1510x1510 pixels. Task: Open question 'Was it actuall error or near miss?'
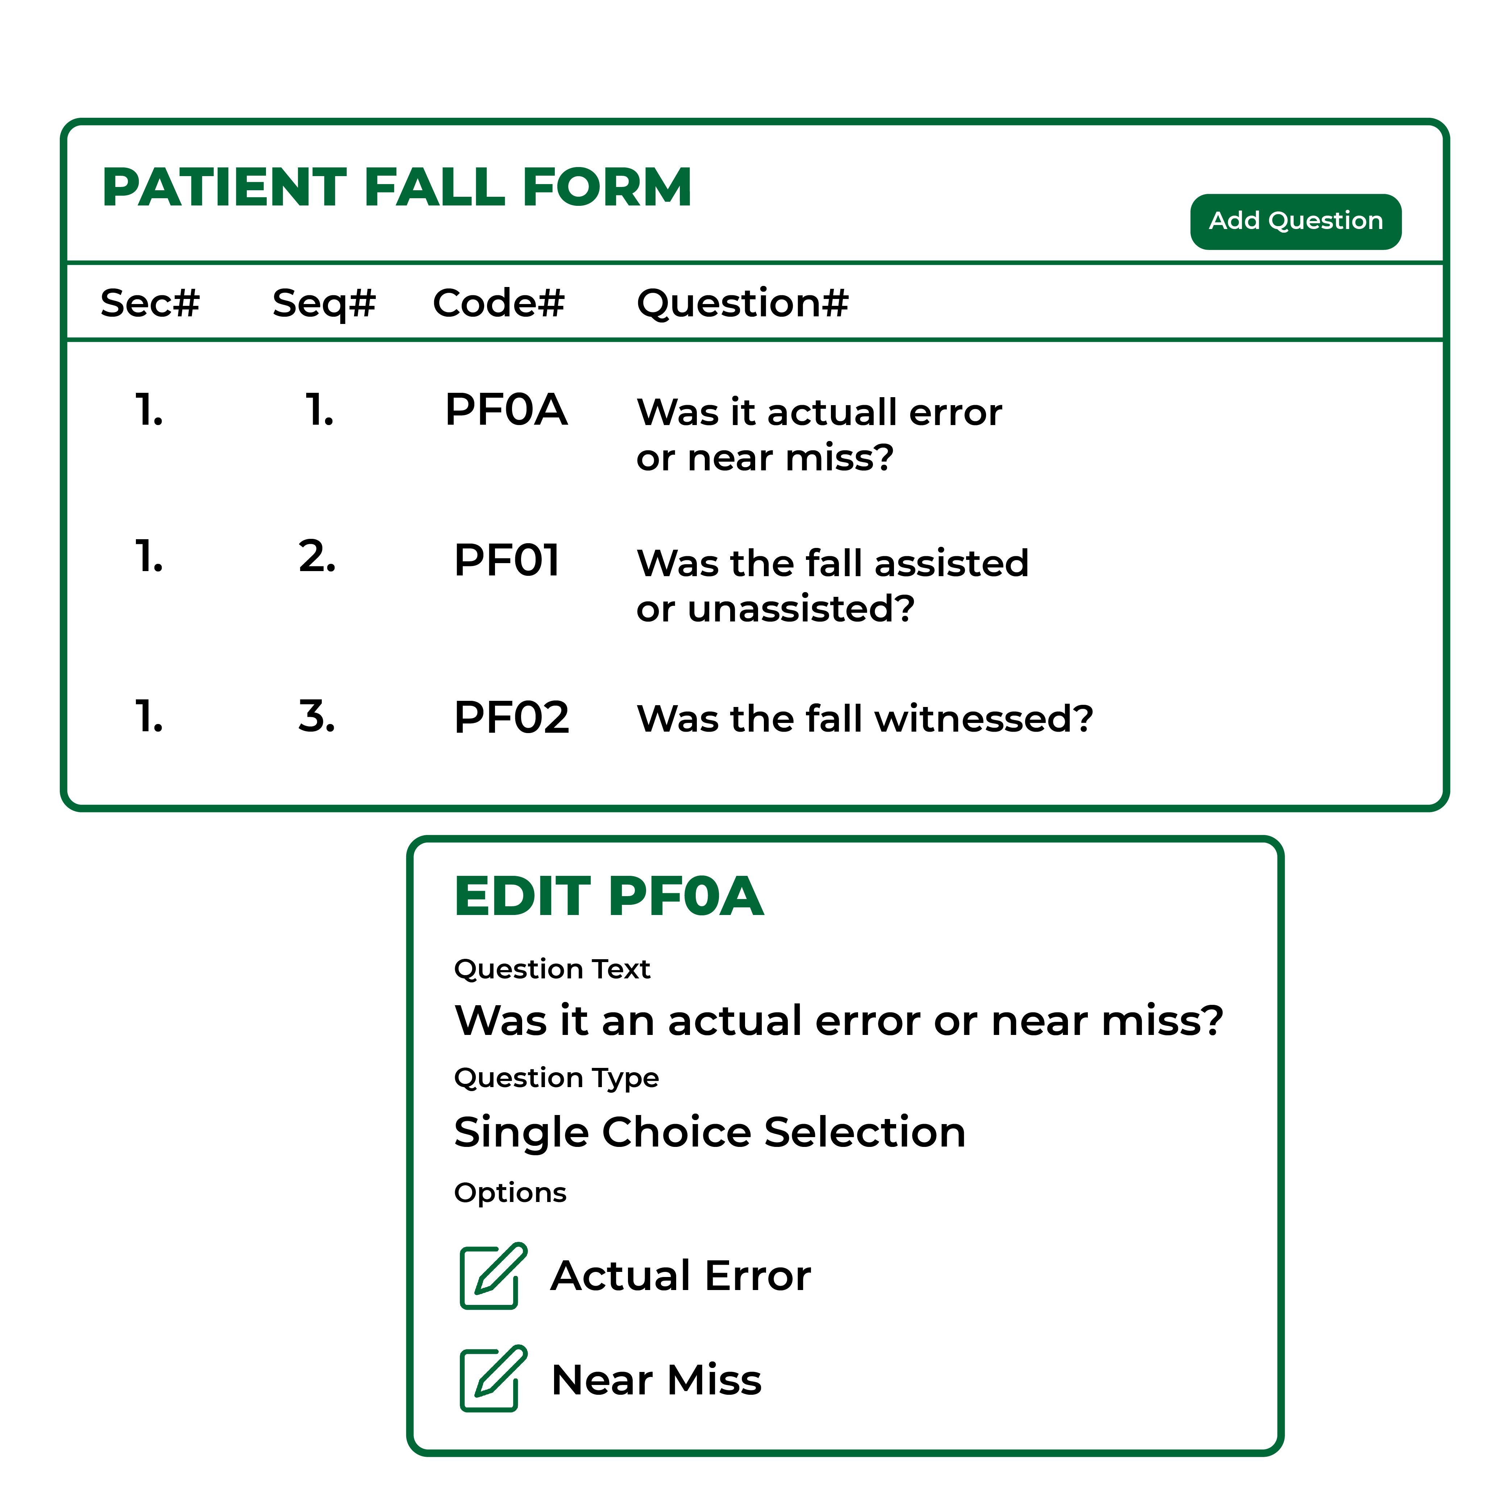[819, 434]
